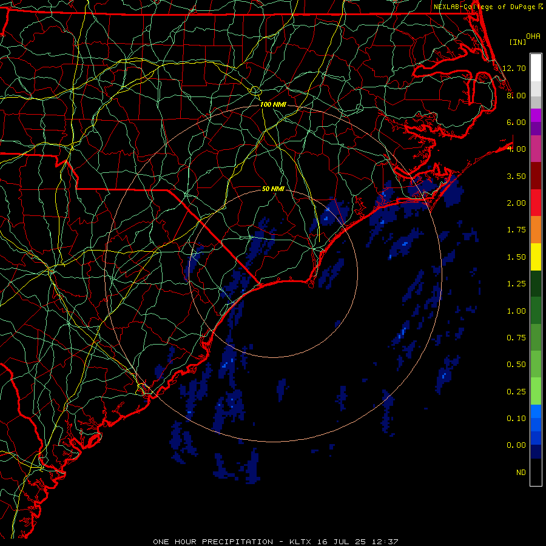Click the 0.10 legend value
The image size is (546, 546).
click(516, 419)
